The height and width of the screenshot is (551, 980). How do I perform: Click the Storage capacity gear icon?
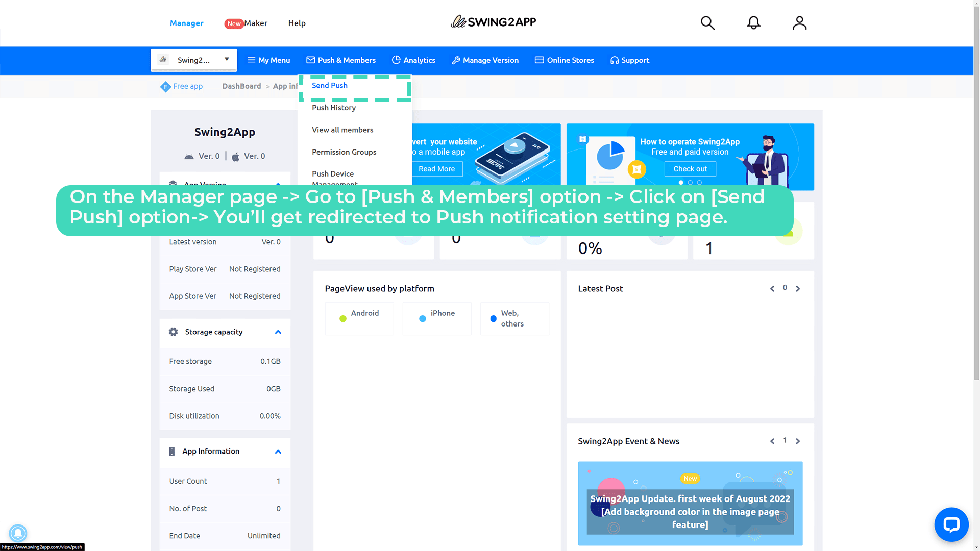pos(174,332)
